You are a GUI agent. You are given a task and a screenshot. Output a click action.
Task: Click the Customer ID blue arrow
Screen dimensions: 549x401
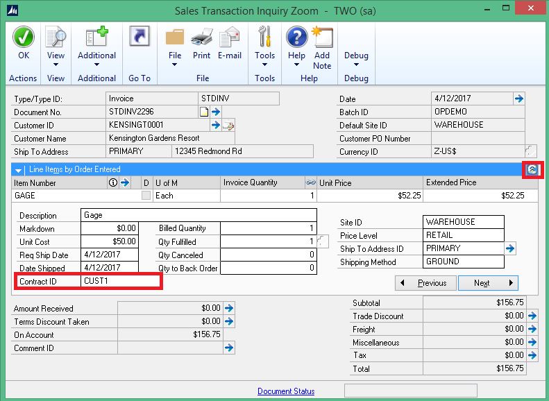(x=216, y=125)
